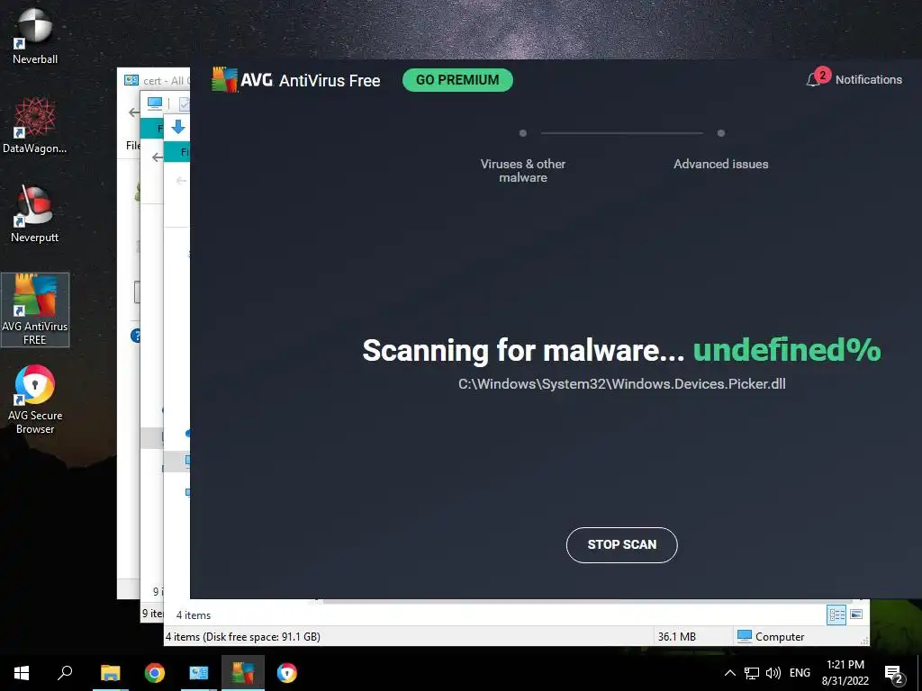
Task: Open the DataWagon desktop shortcut
Action: pos(35,126)
